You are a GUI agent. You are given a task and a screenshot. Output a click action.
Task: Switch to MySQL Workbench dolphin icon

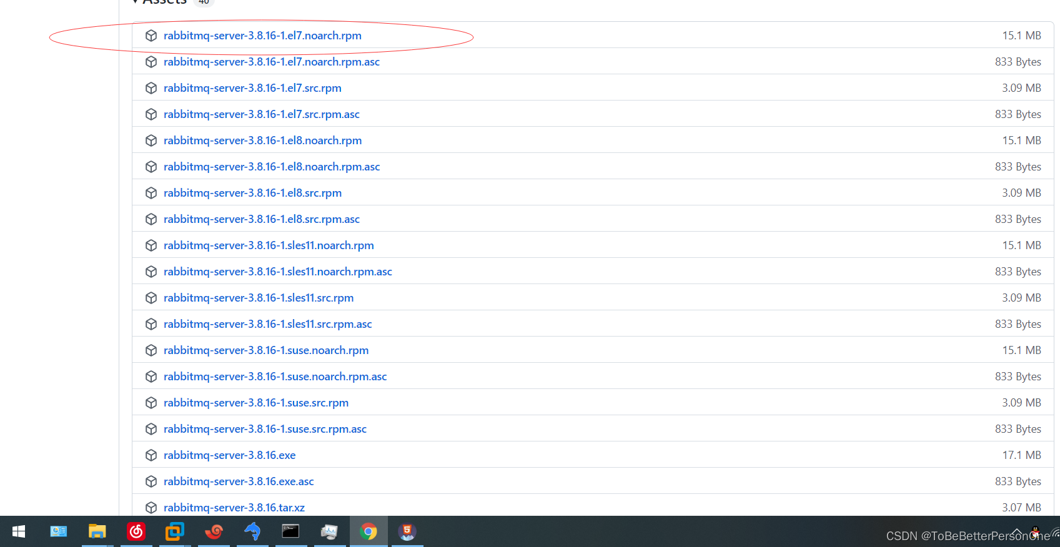[252, 531]
